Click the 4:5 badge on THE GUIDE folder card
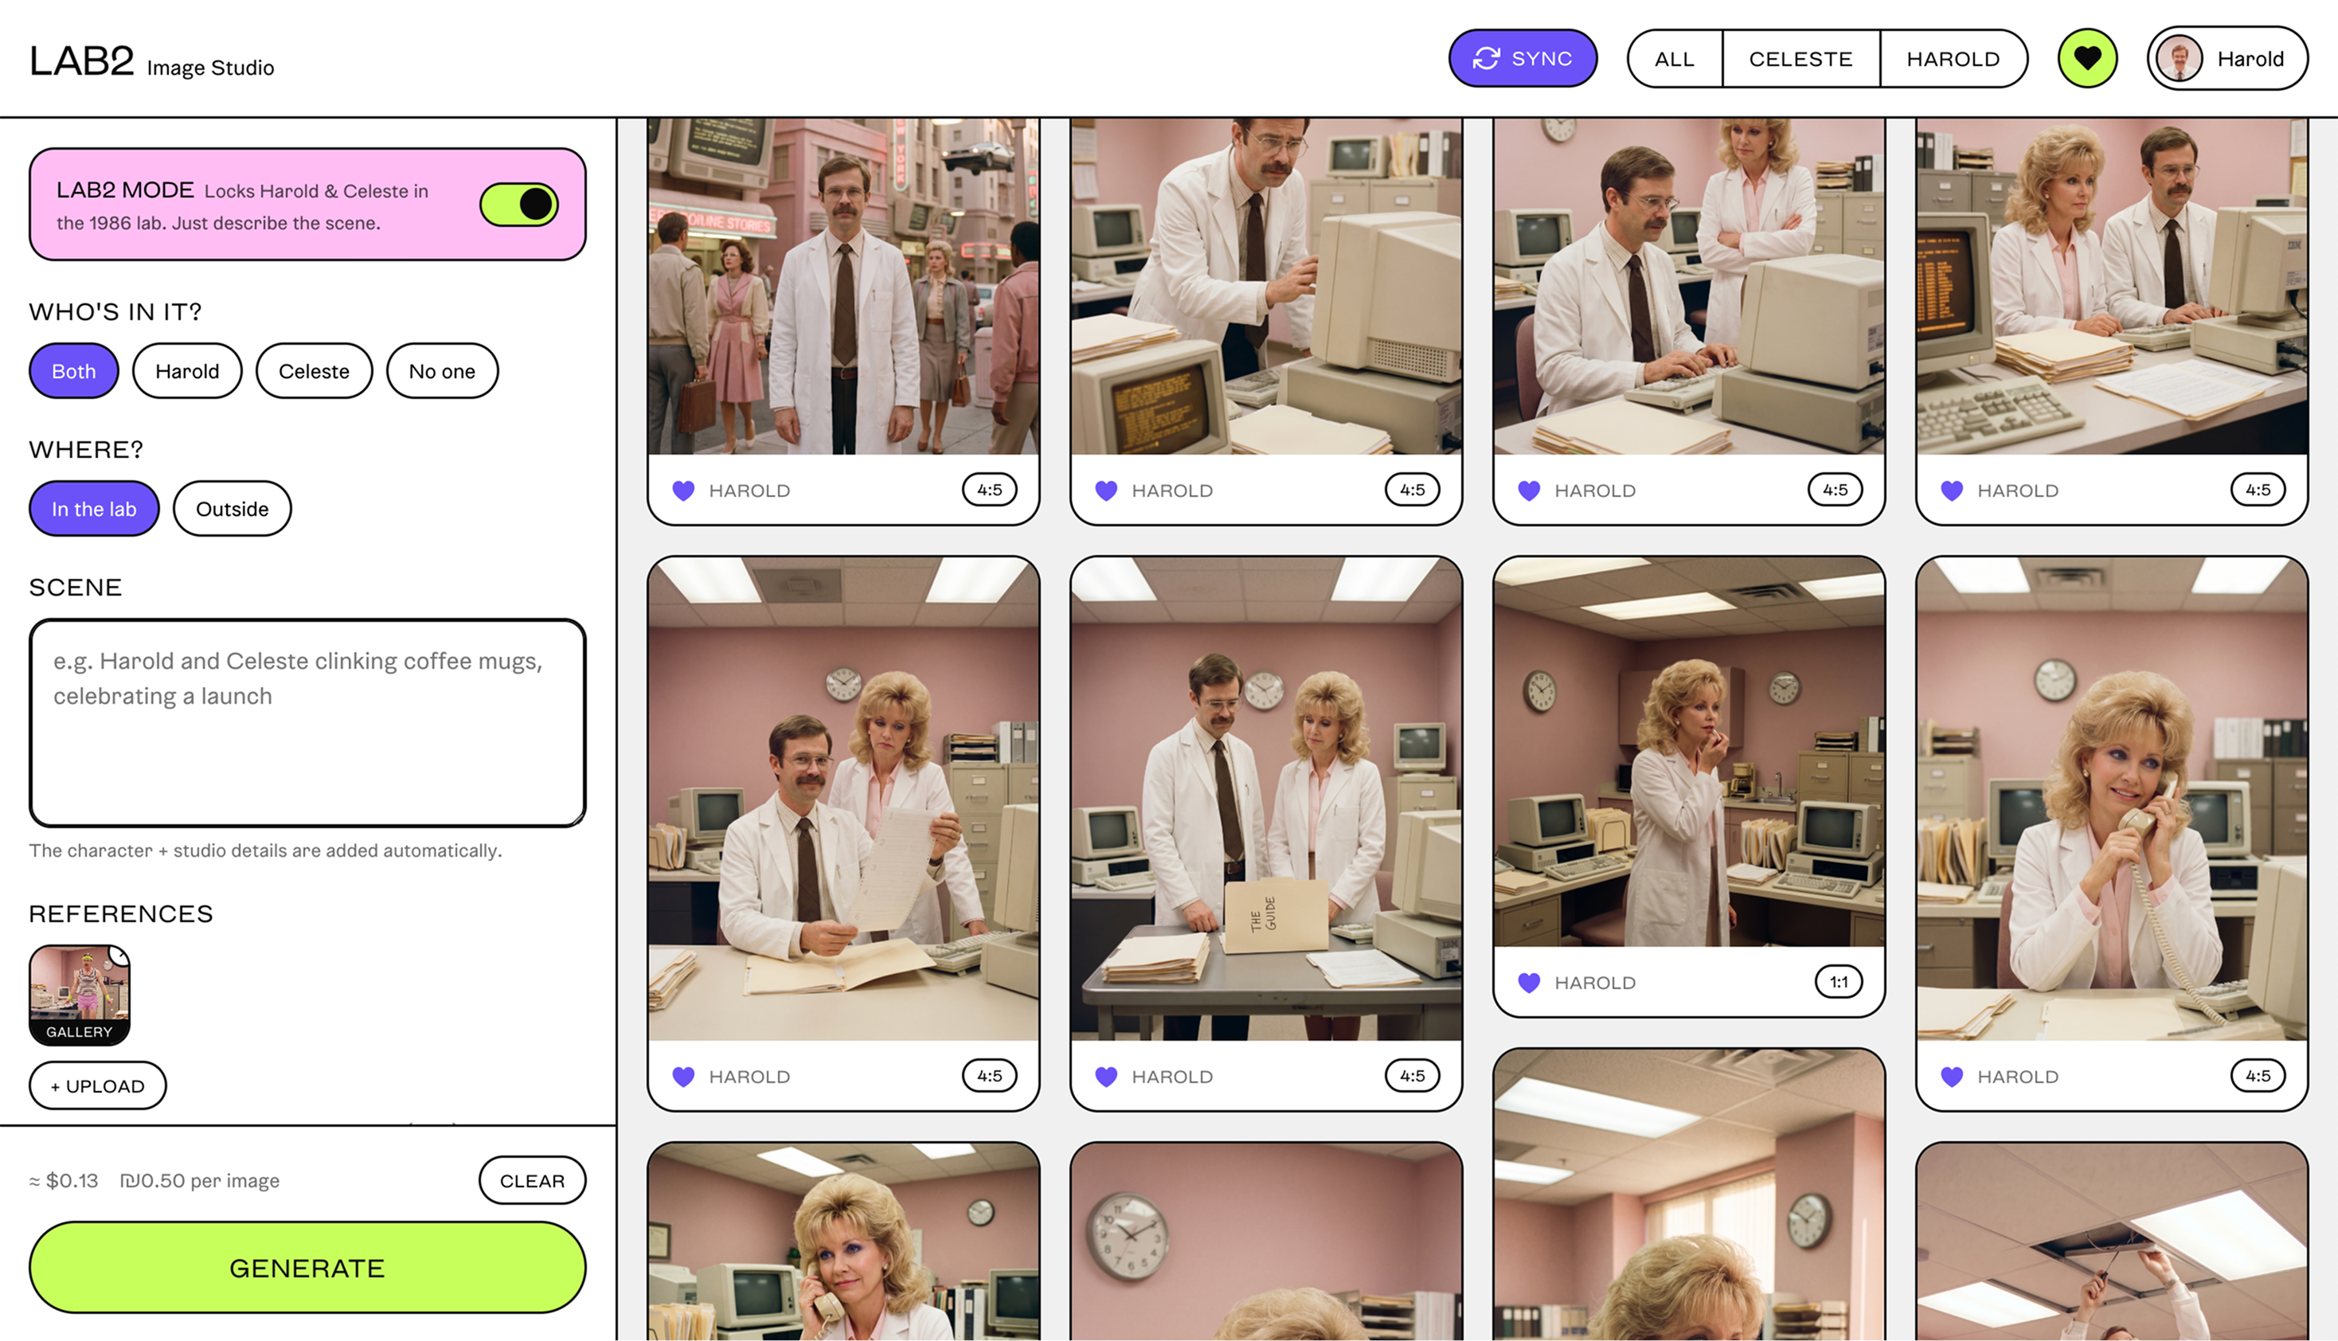 [1413, 1076]
